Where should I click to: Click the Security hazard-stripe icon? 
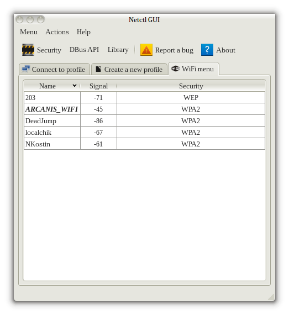(28, 50)
